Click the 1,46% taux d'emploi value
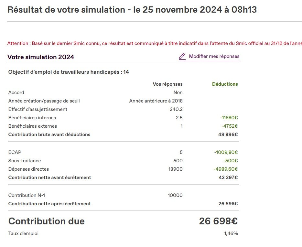Screen dimensions: 302x247 (231, 233)
